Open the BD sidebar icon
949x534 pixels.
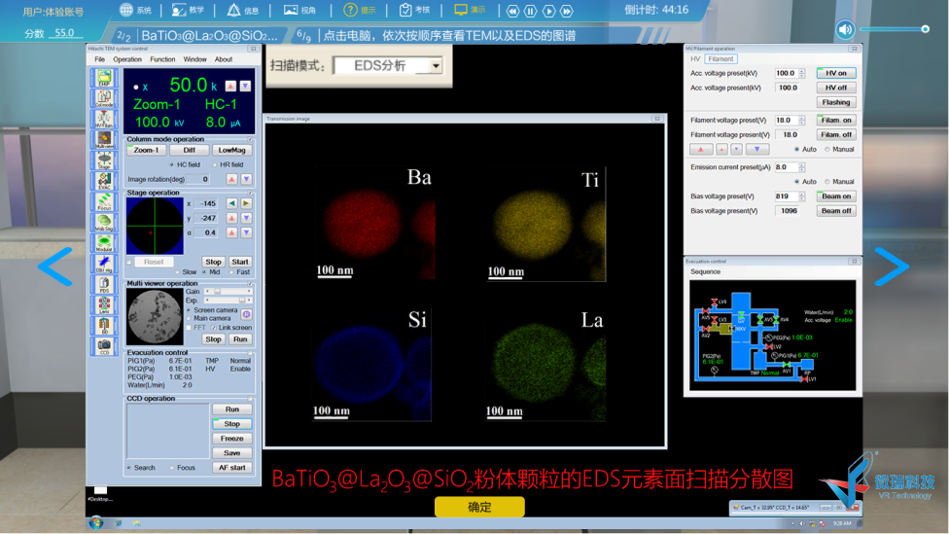coord(104,325)
